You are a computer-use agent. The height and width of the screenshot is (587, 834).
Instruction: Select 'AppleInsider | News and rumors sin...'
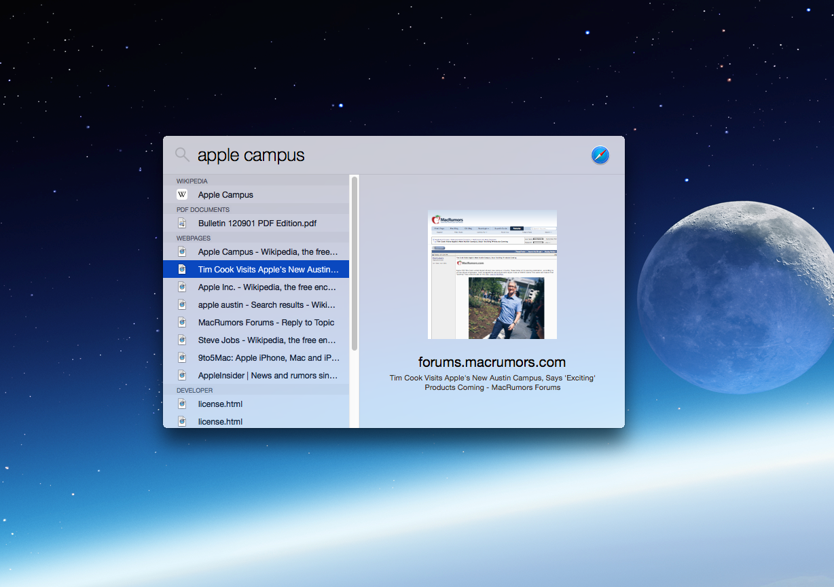pyautogui.click(x=256, y=375)
